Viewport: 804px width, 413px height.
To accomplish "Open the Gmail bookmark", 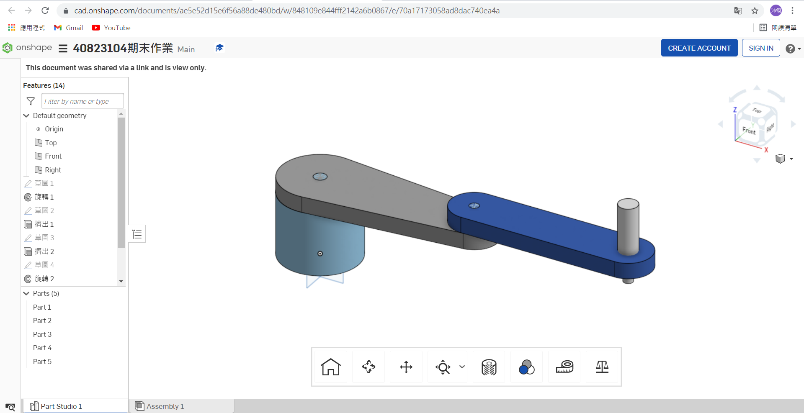I will pos(69,28).
